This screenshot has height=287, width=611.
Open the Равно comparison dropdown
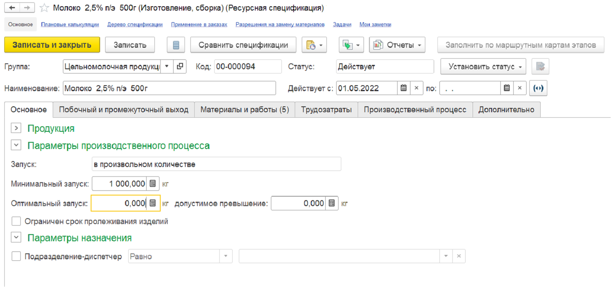[x=226, y=257]
